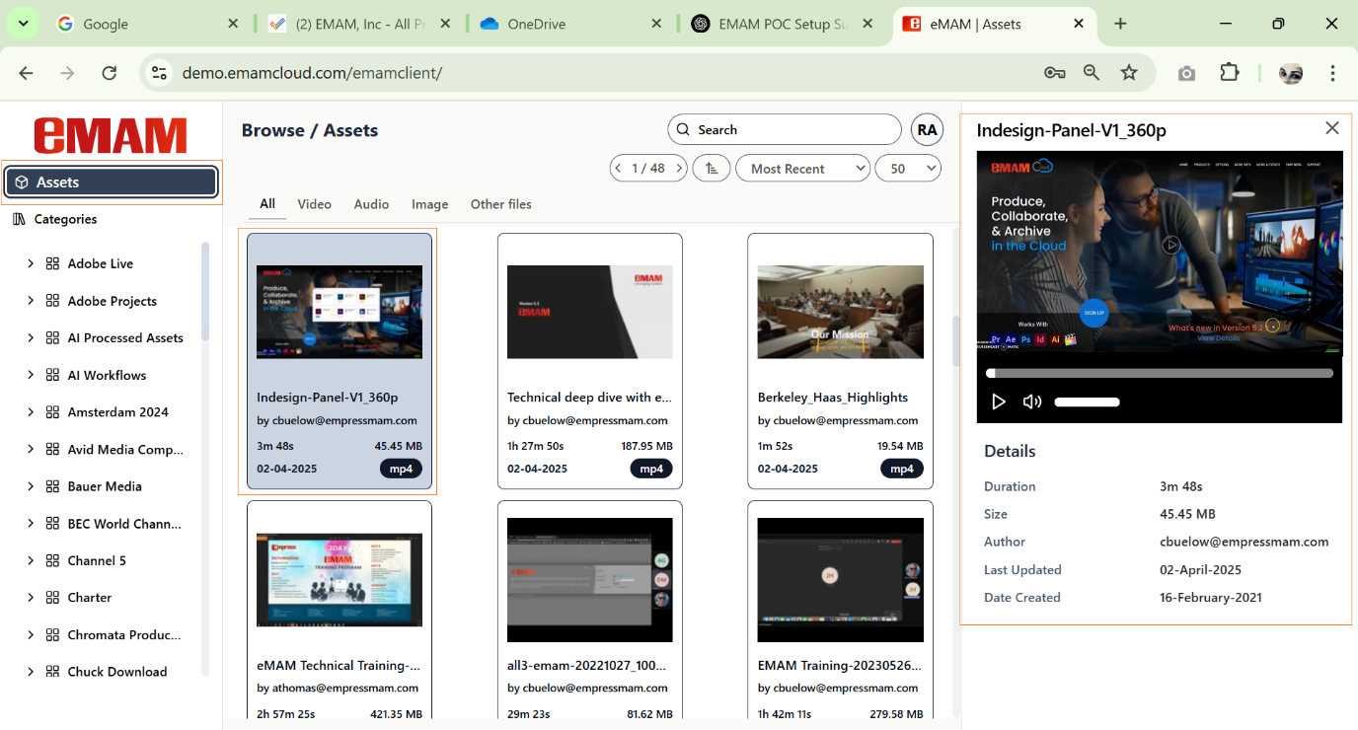Open the saved passwords key icon
Screen dimensions: 1358x730
pos(1054,73)
